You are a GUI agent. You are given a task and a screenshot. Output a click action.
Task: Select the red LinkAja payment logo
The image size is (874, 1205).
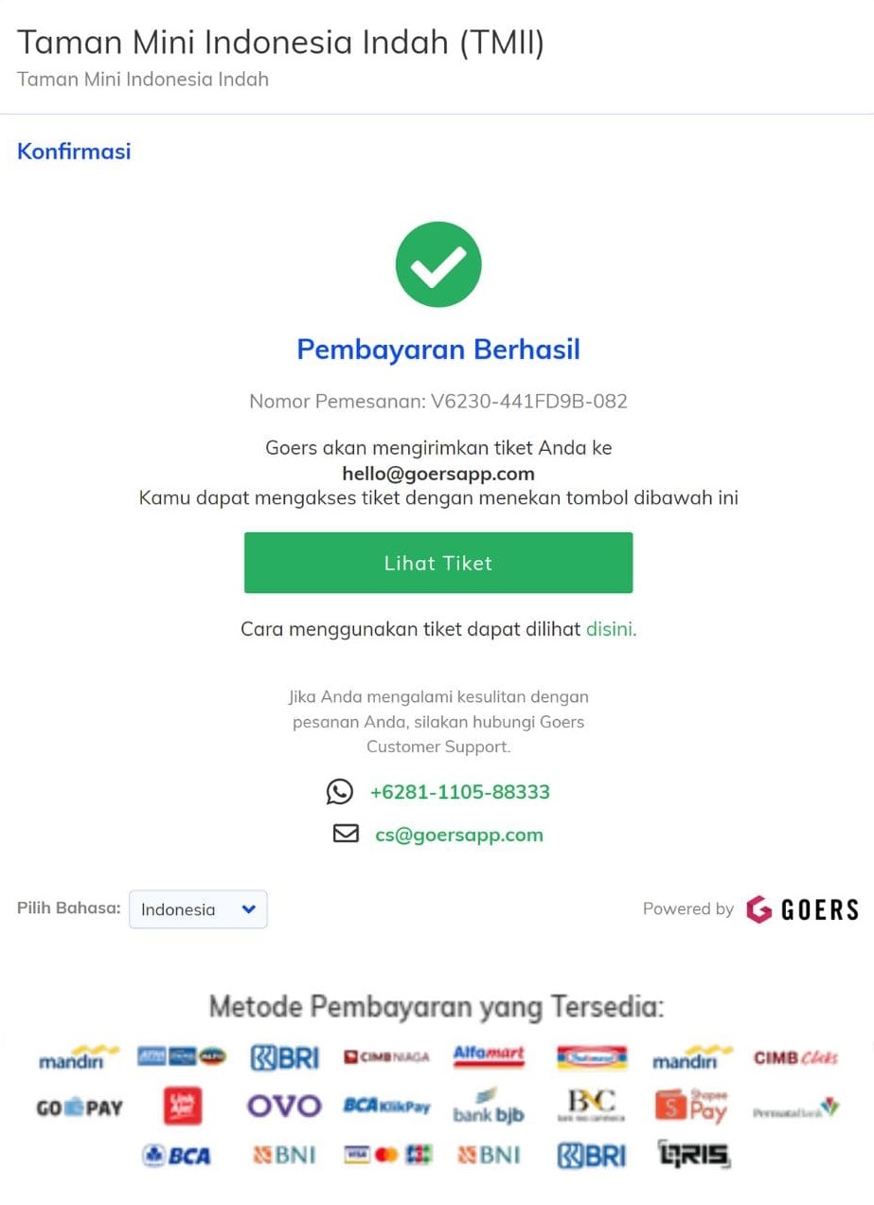coord(182,1106)
